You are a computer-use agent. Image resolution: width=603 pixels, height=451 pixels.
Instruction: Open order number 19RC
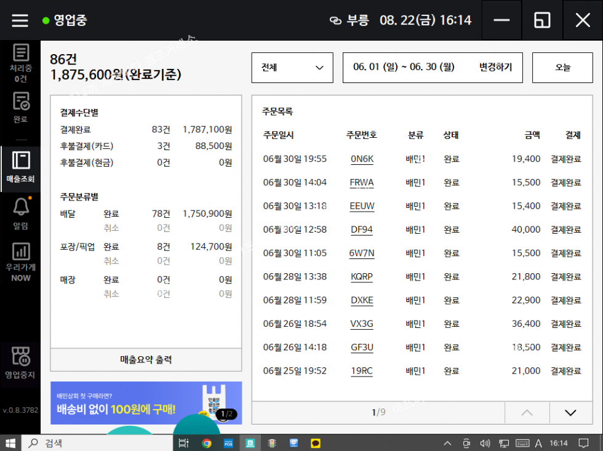tap(362, 371)
